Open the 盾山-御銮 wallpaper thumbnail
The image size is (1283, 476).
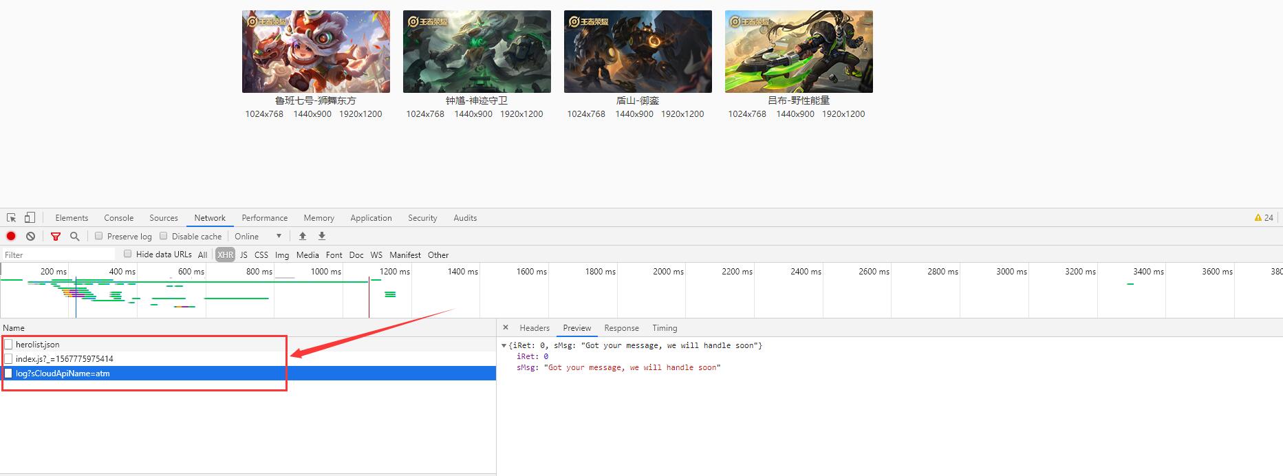click(638, 52)
